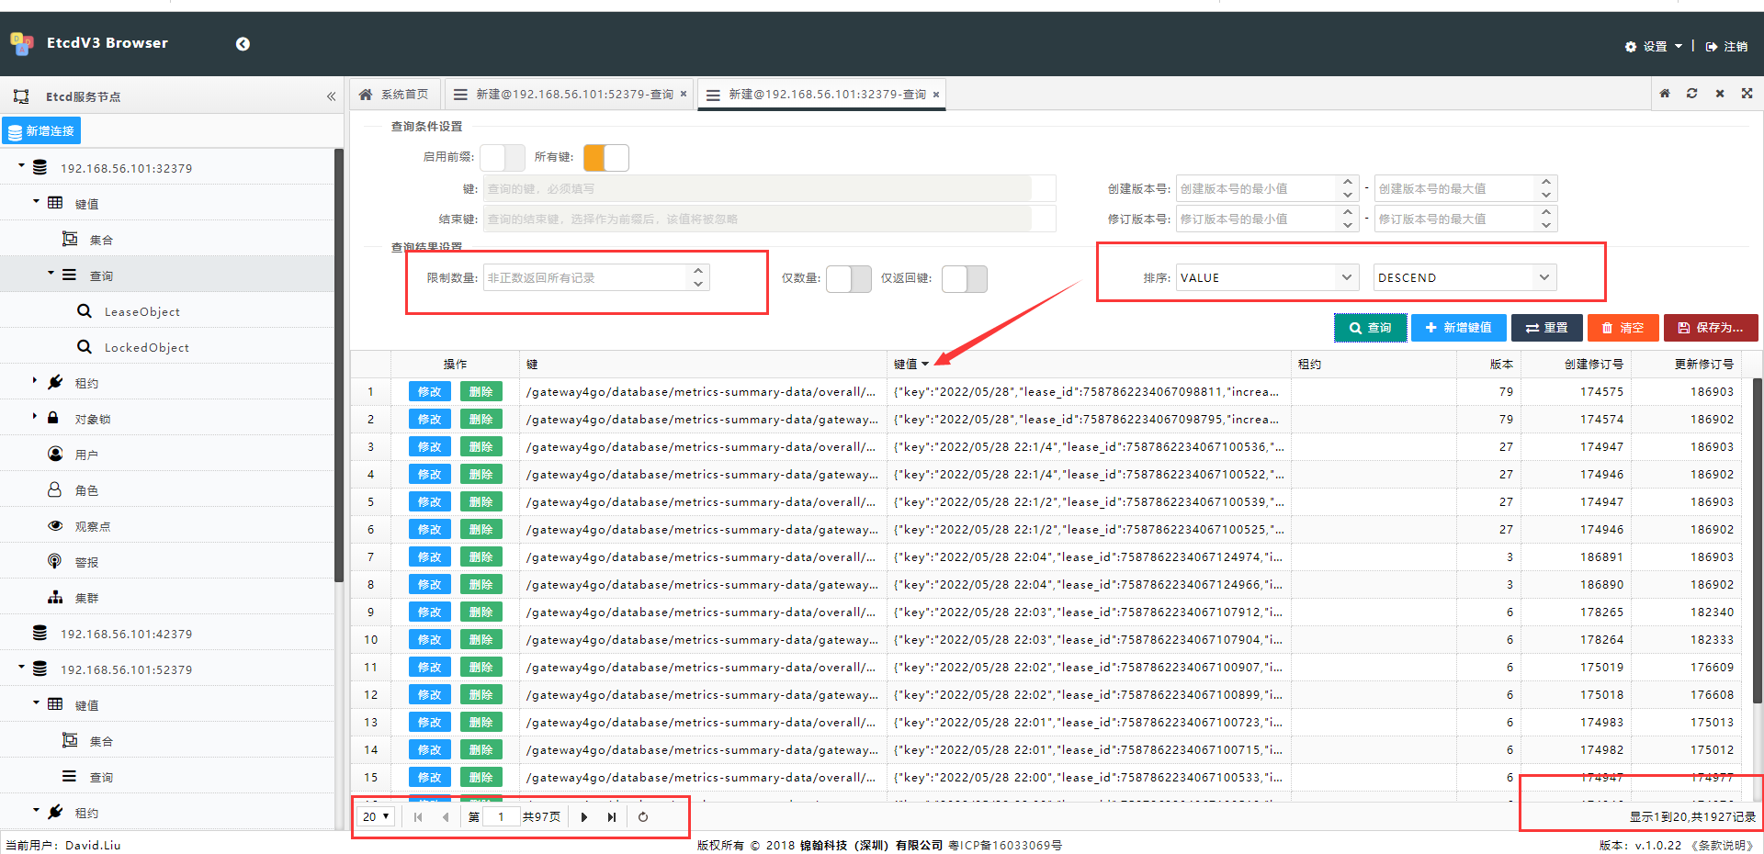Select 集合 under the first 键值 node
The image size is (1764, 854).
[x=101, y=240]
